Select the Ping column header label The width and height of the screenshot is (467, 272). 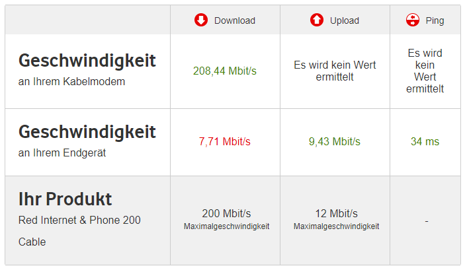click(x=435, y=20)
